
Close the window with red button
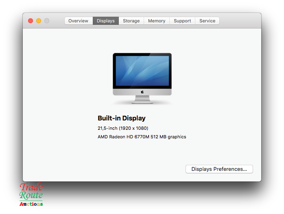(31, 21)
